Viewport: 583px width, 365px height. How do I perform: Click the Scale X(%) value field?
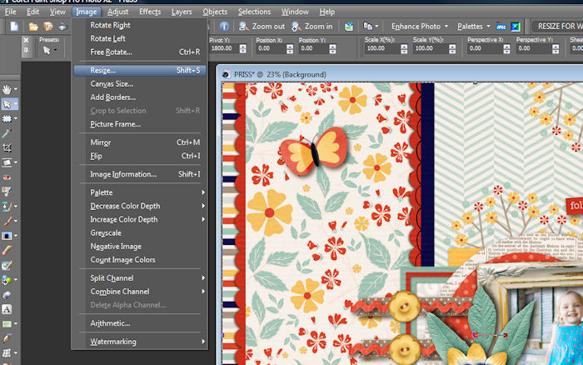point(381,48)
